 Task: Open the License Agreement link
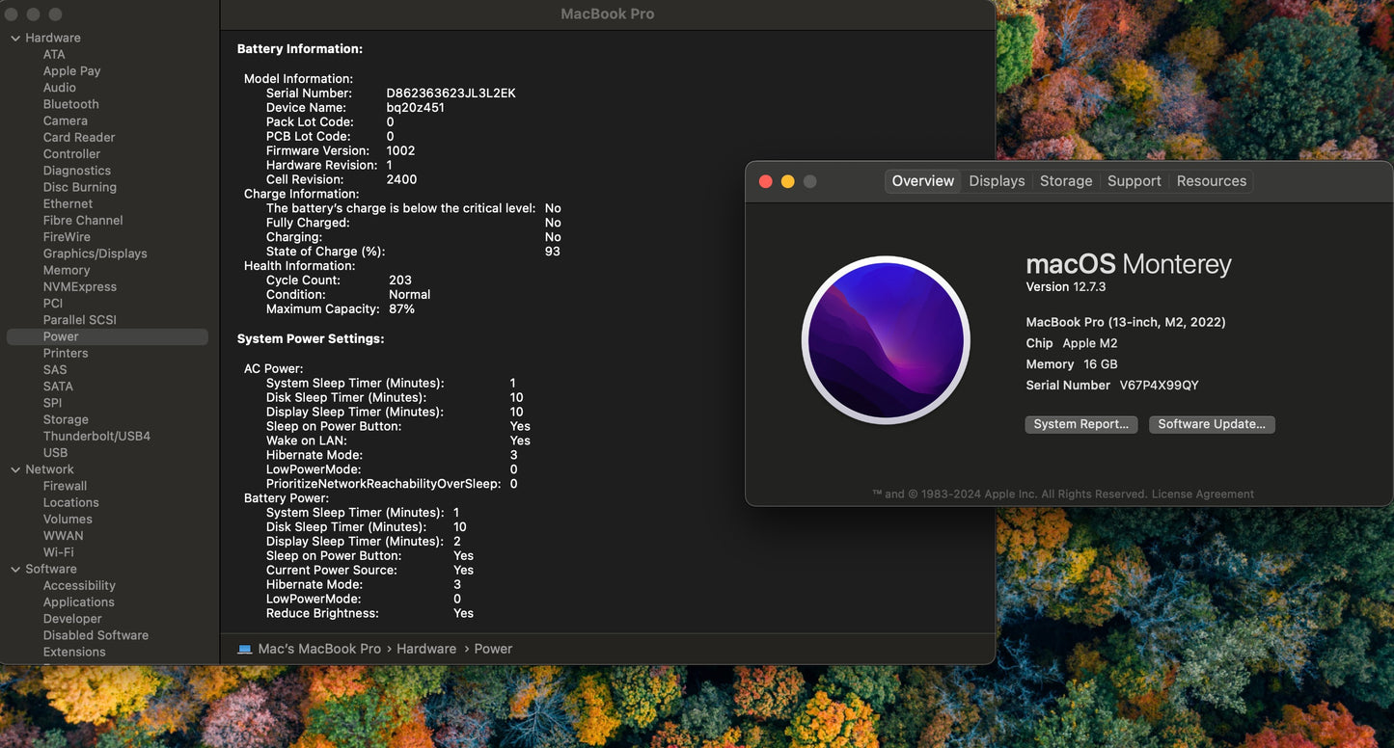click(1202, 494)
